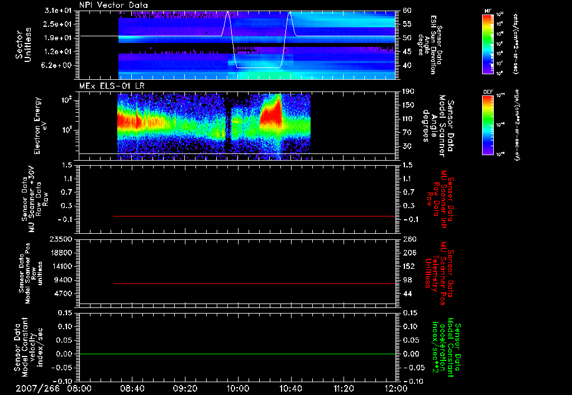The height and width of the screenshot is (395, 572).
Task: Click the '18800' scanner position tick
Action: pyautogui.click(x=61, y=253)
